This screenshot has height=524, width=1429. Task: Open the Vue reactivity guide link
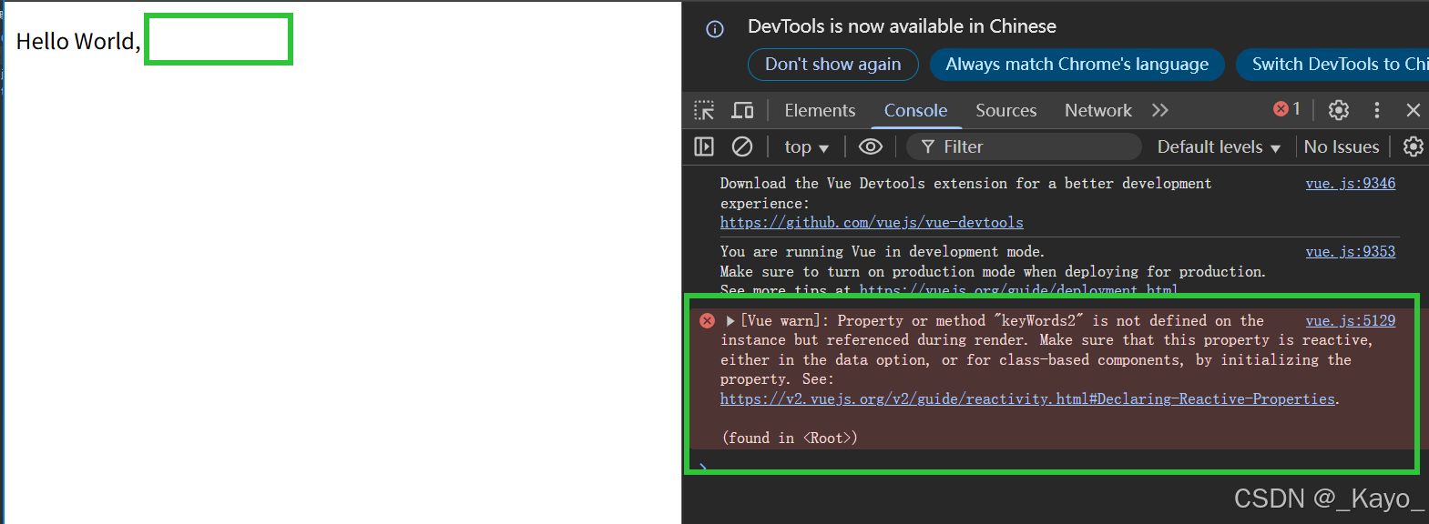pyautogui.click(x=1027, y=399)
